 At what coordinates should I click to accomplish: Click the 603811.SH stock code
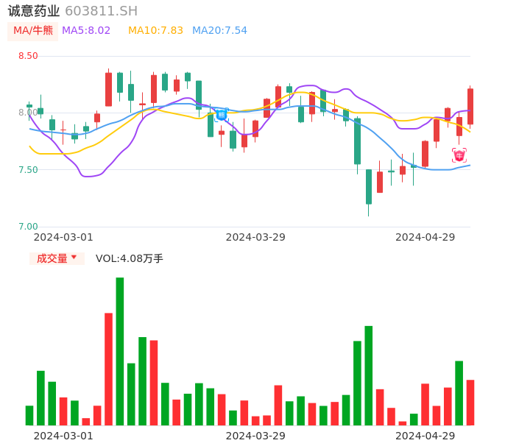pos(101,11)
